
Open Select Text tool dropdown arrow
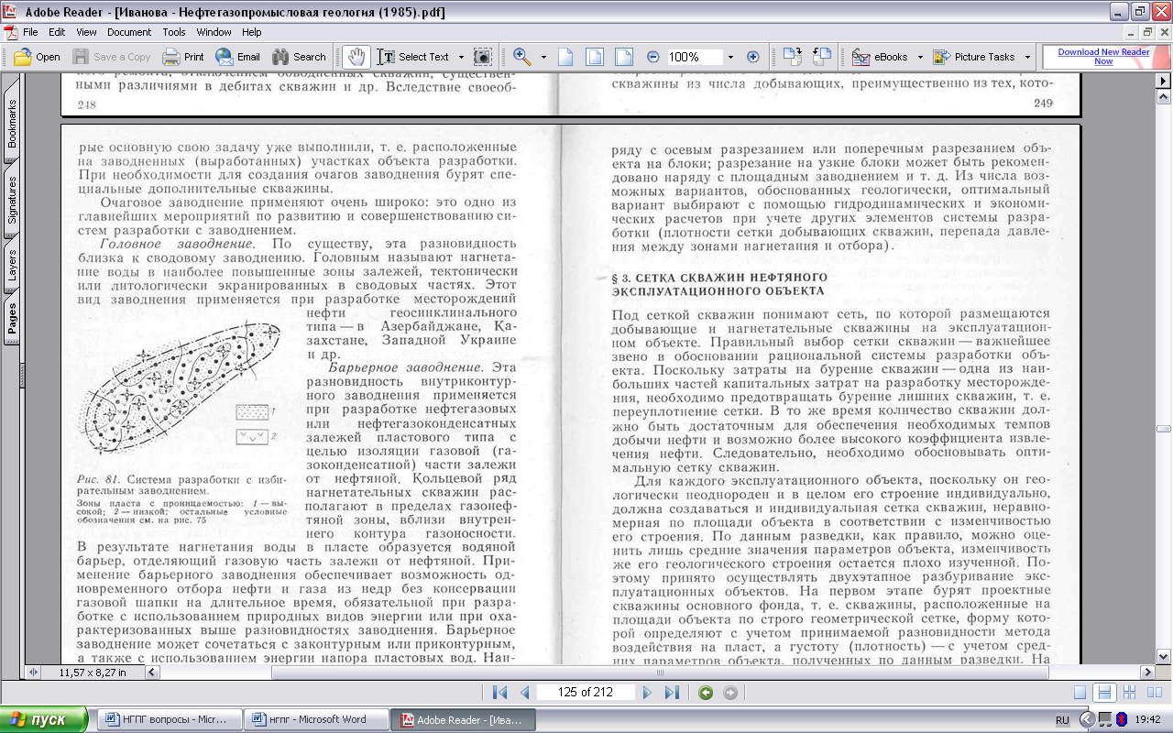point(459,57)
